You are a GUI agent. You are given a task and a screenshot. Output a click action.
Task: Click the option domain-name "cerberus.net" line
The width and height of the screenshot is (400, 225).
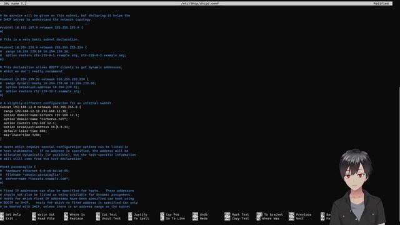(36, 119)
